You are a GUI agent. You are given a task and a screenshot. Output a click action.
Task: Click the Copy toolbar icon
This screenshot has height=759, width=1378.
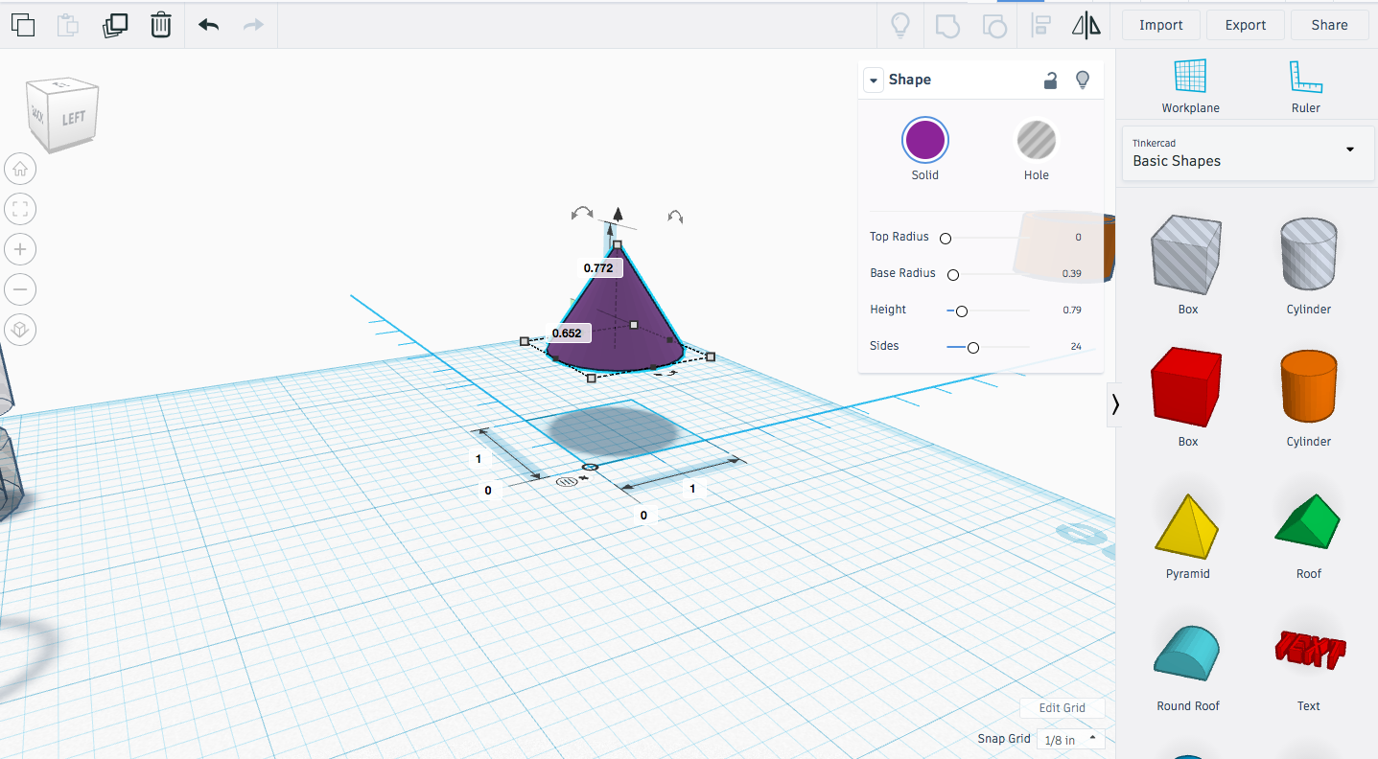(22, 25)
